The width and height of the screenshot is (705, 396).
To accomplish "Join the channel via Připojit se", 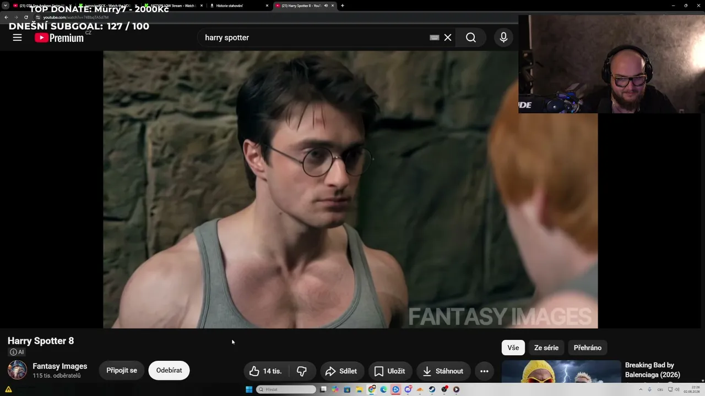I will [x=122, y=371].
